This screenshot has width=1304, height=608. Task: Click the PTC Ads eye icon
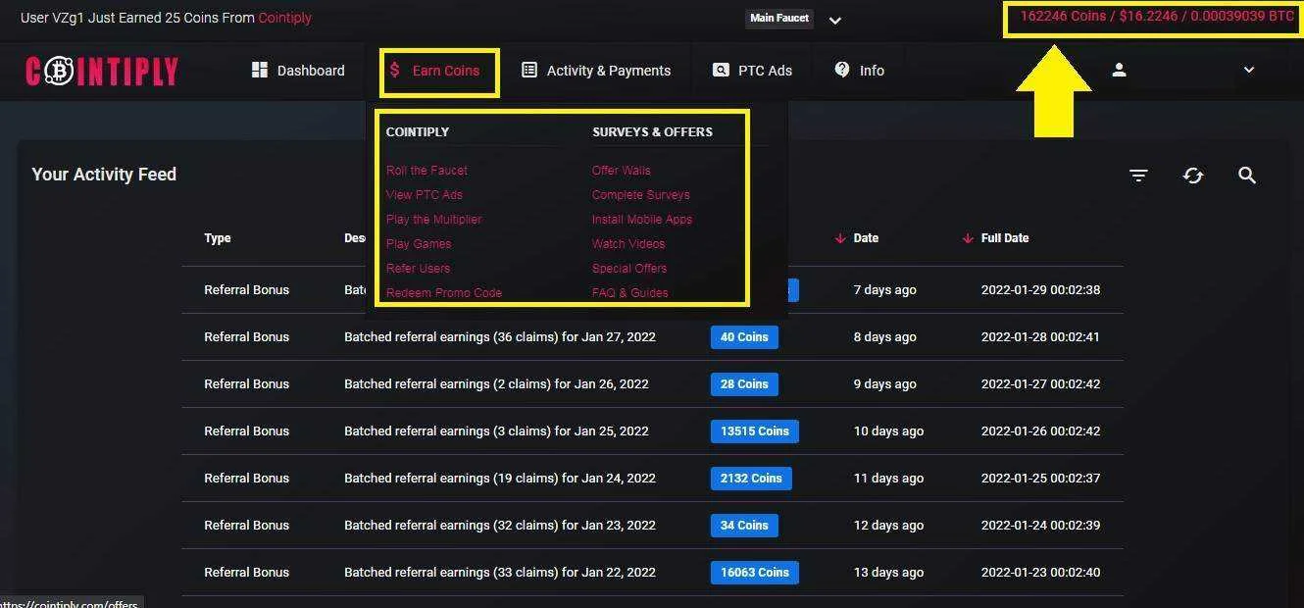click(x=721, y=70)
